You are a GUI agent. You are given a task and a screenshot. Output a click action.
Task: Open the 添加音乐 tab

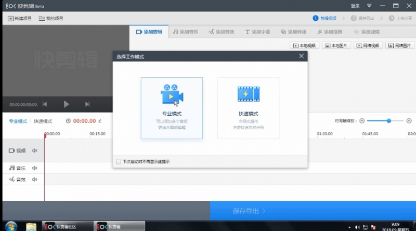point(186,32)
